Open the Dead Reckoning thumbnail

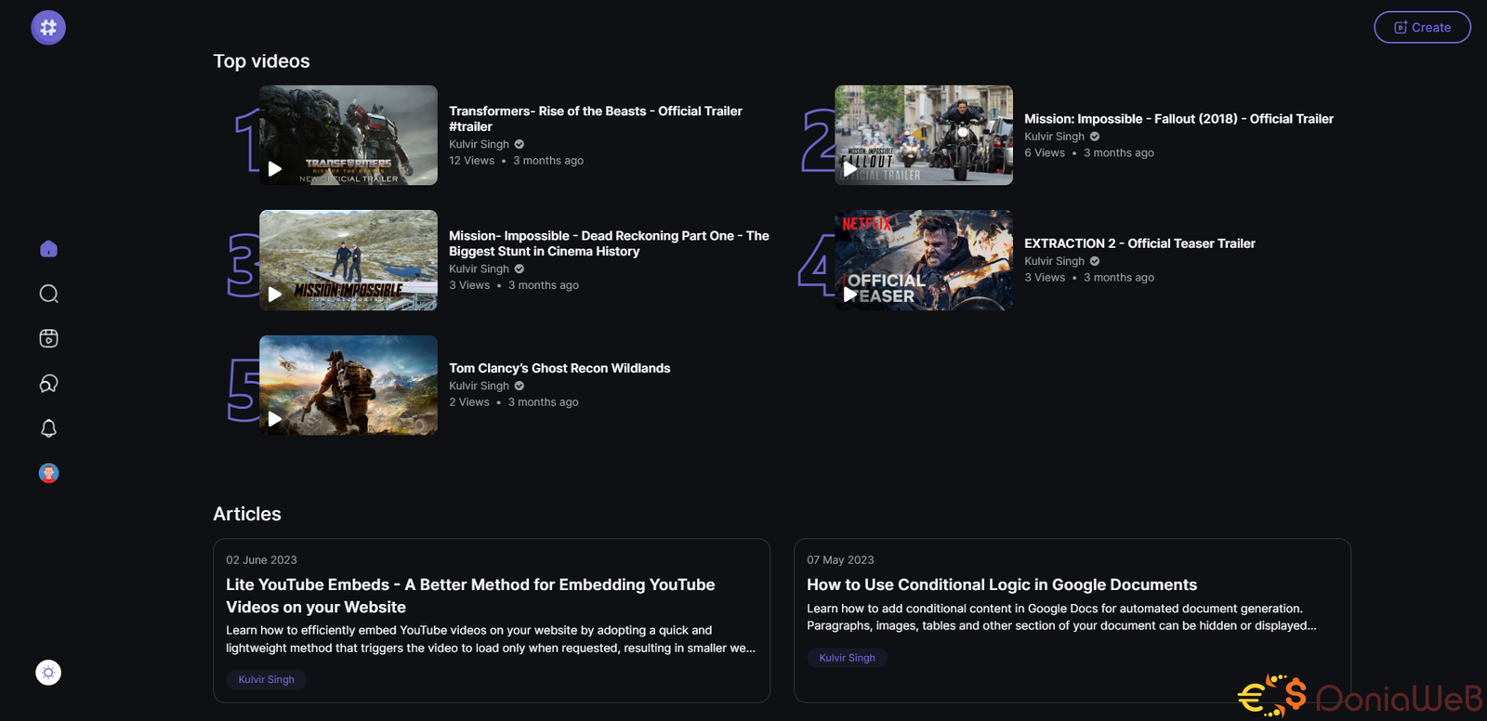coord(348,260)
